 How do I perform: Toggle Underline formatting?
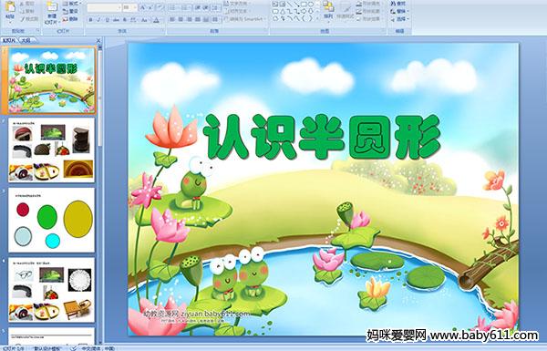pos(107,20)
